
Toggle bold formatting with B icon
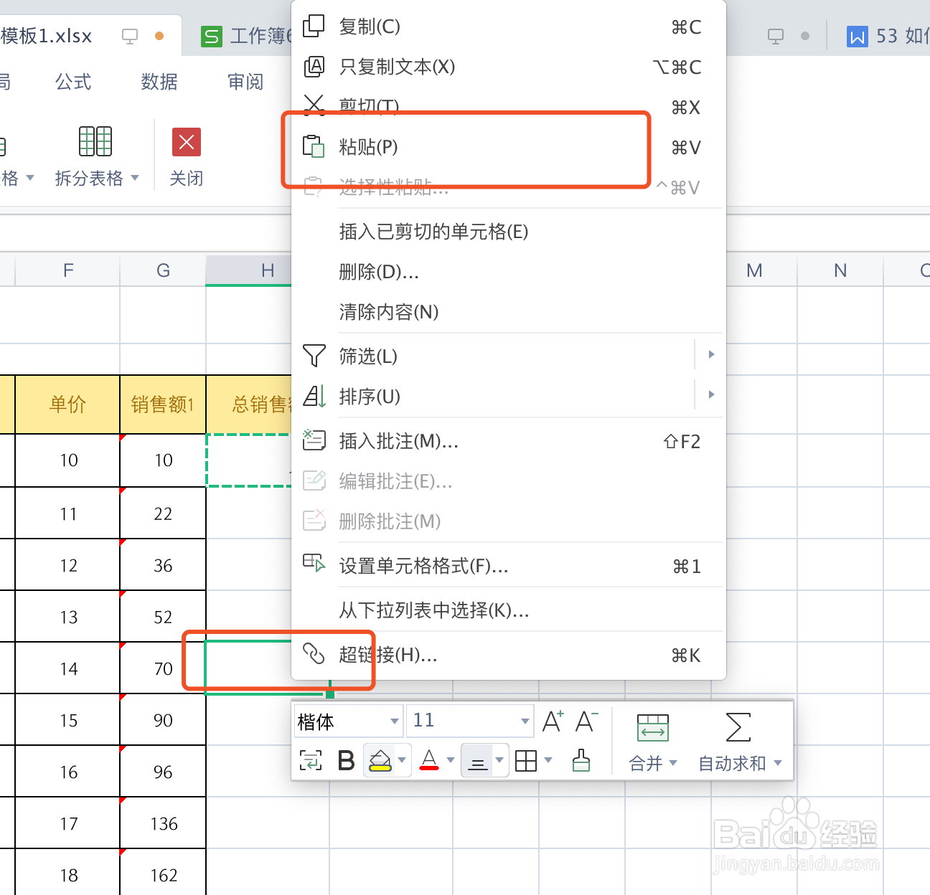[x=345, y=760]
